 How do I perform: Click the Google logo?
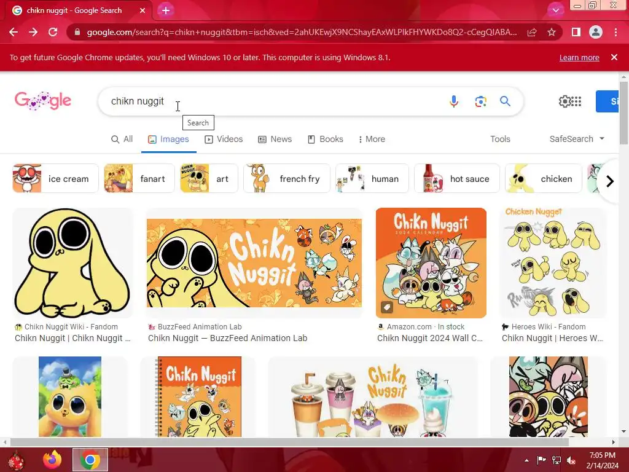[x=43, y=101]
